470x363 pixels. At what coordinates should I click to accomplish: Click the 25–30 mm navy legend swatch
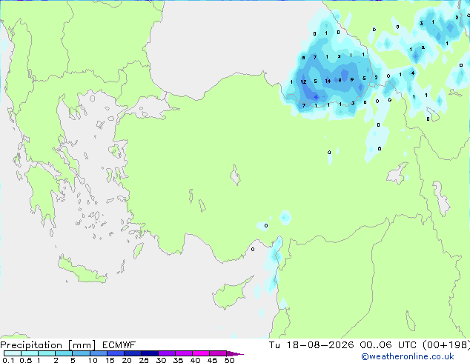[x=150, y=353]
